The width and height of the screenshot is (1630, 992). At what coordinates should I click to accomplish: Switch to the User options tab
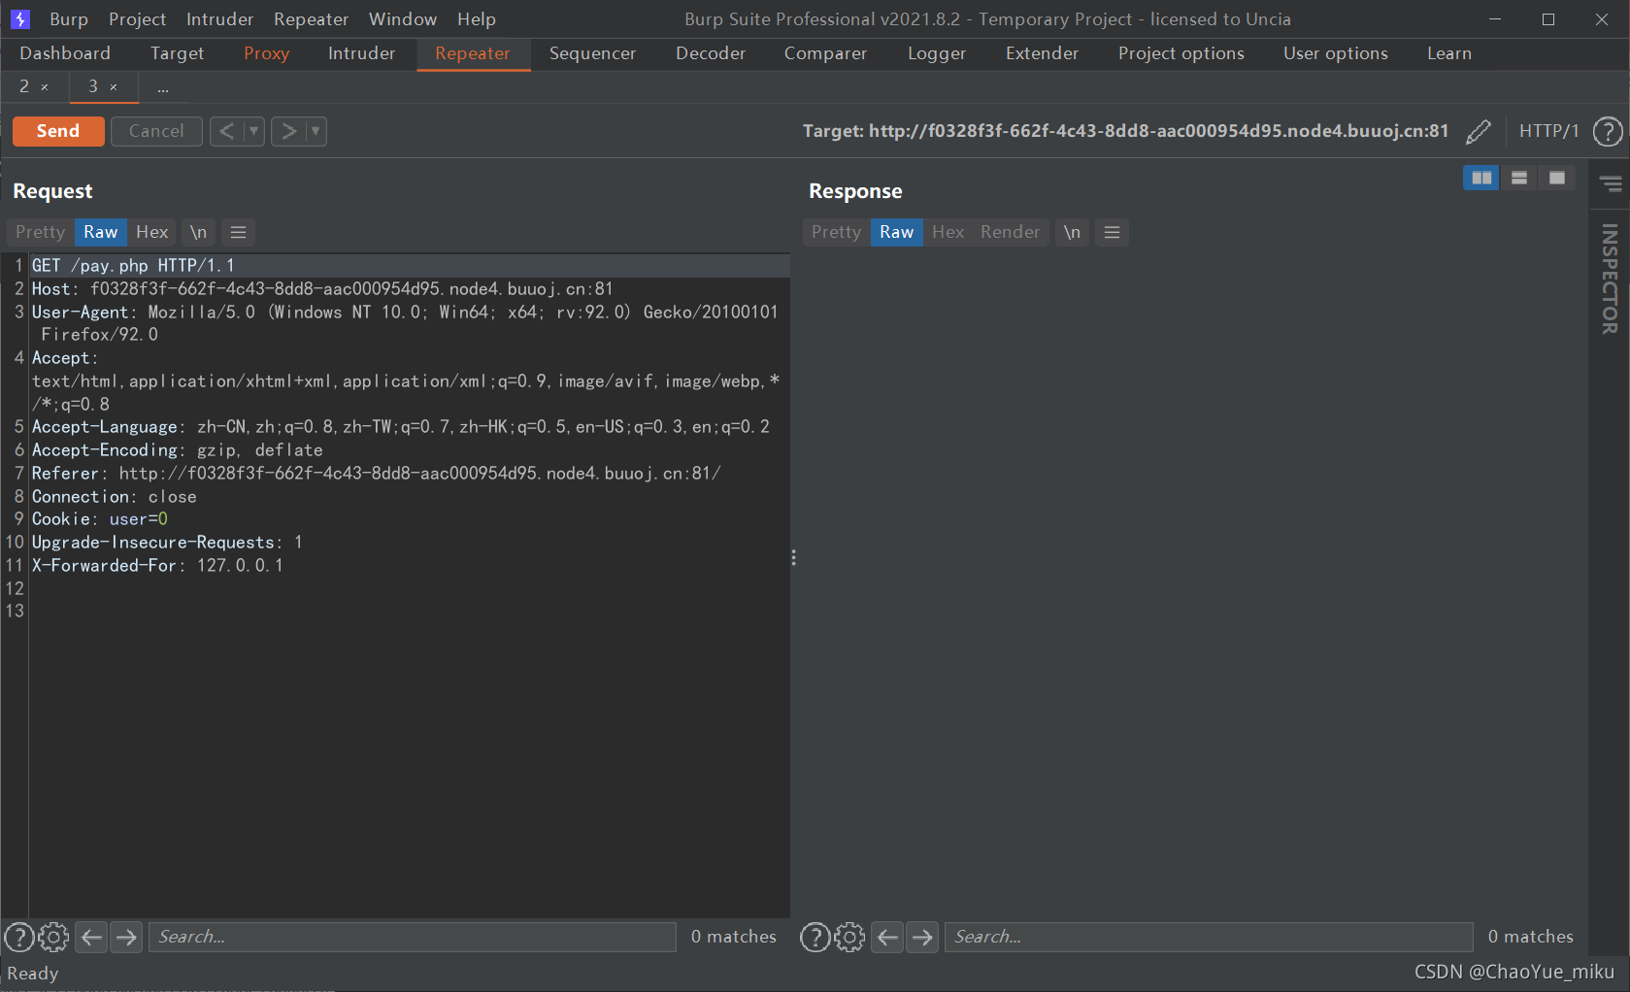point(1336,53)
